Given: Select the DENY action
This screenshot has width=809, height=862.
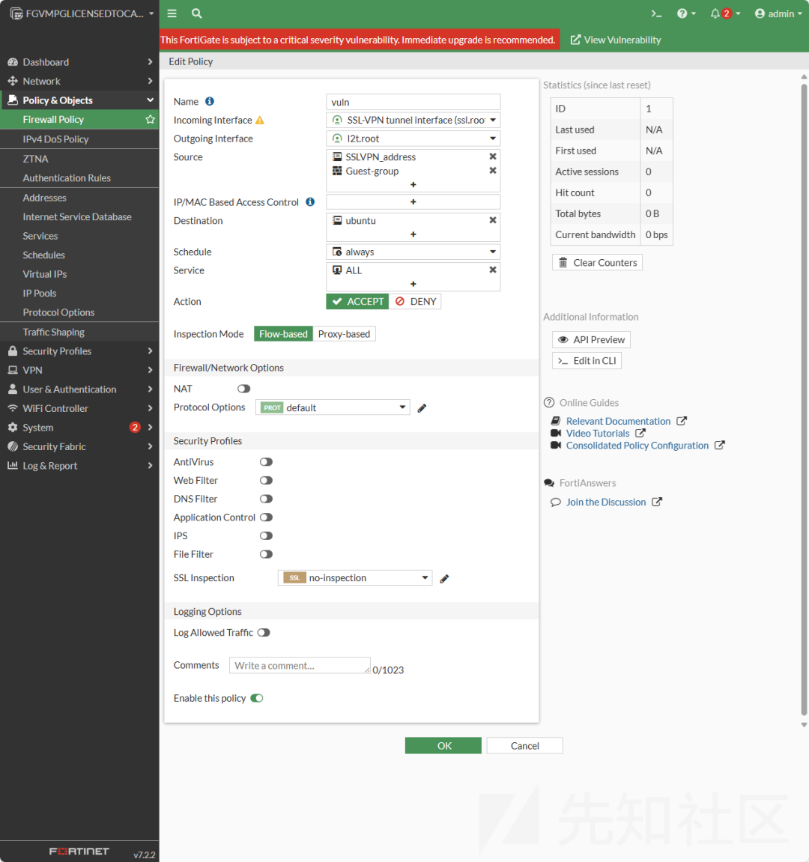Looking at the screenshot, I should pyautogui.click(x=415, y=301).
